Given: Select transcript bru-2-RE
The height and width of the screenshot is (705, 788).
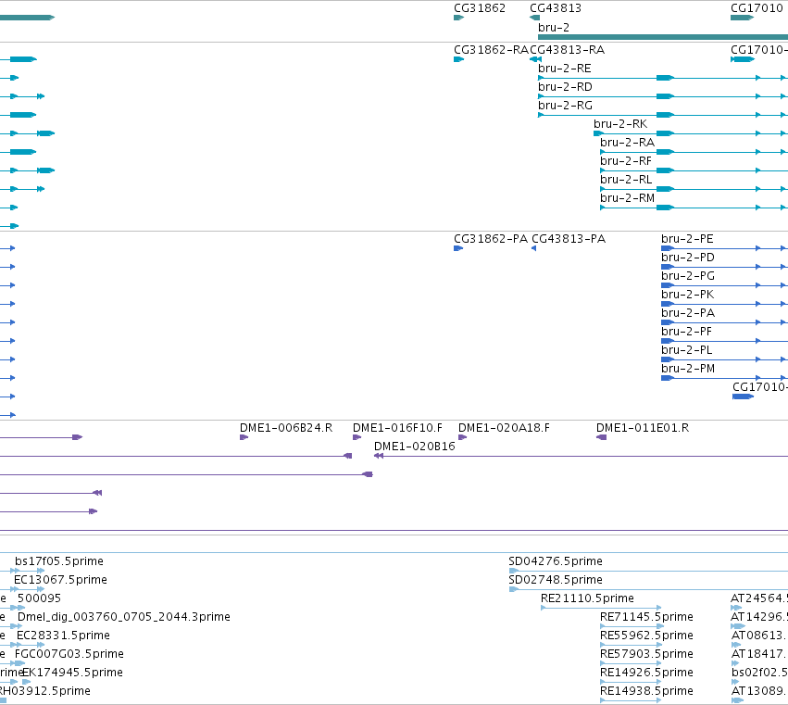Looking at the screenshot, I should click(x=564, y=69).
